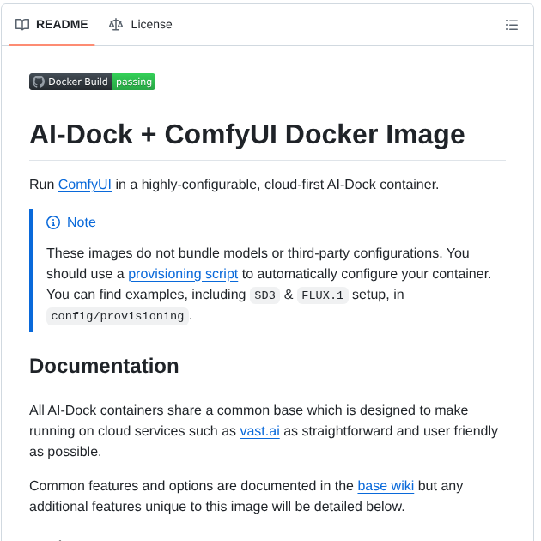Visit the vast.ai link
Viewport: 541px width, 541px height.
tap(260, 431)
